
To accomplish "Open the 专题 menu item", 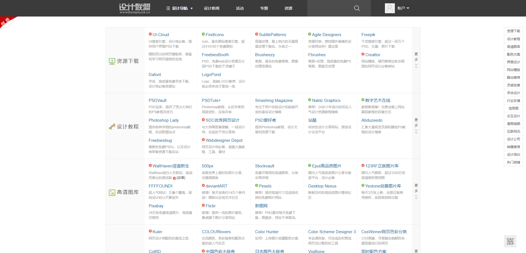I will (264, 8).
